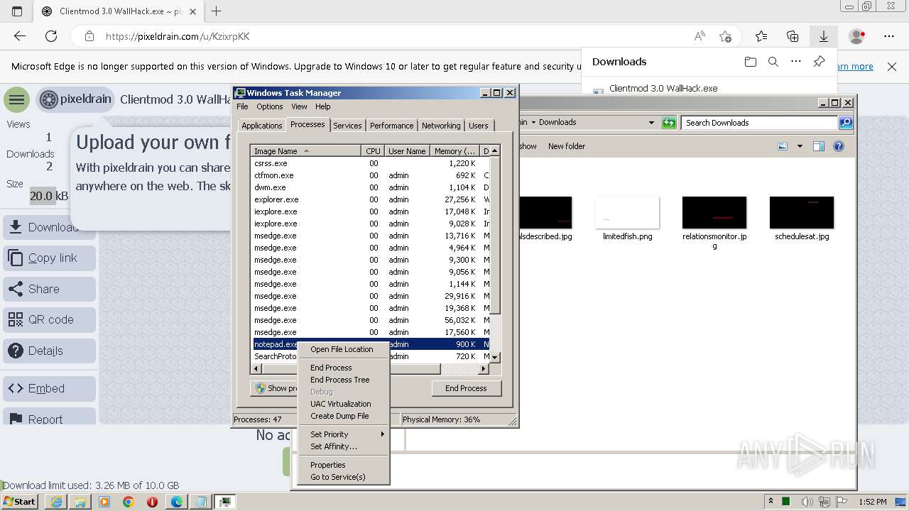Click Explorer address refresh button
909x511 pixels.
pyautogui.click(x=669, y=123)
